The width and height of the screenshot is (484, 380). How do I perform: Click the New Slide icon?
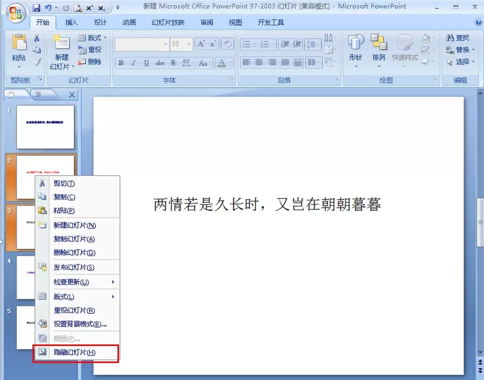pyautogui.click(x=61, y=43)
